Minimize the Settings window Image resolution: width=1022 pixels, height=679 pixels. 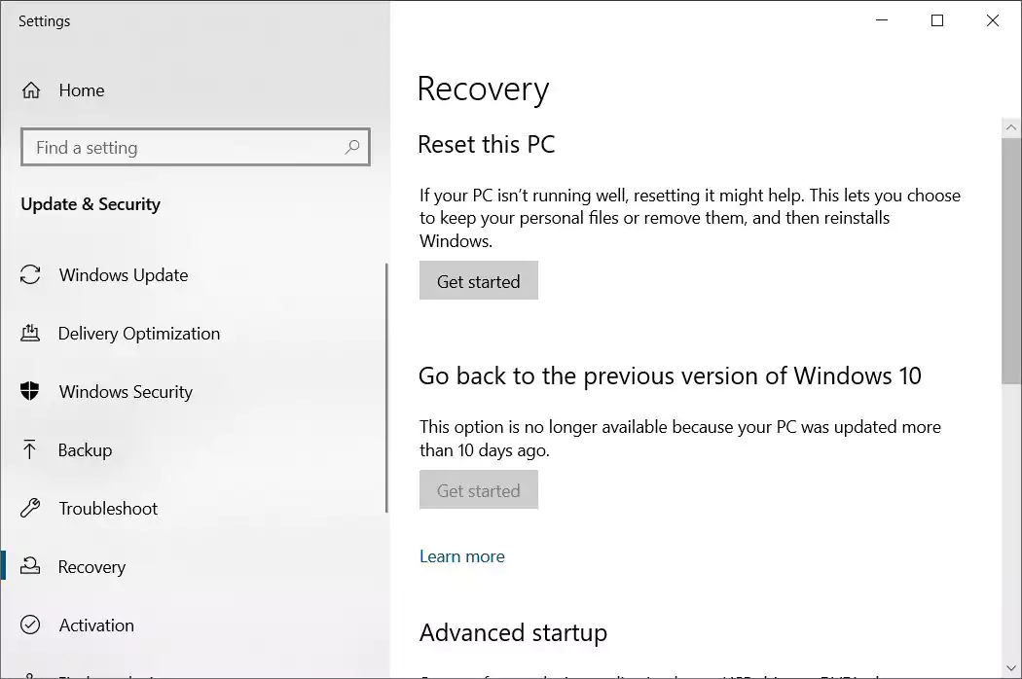click(x=882, y=20)
